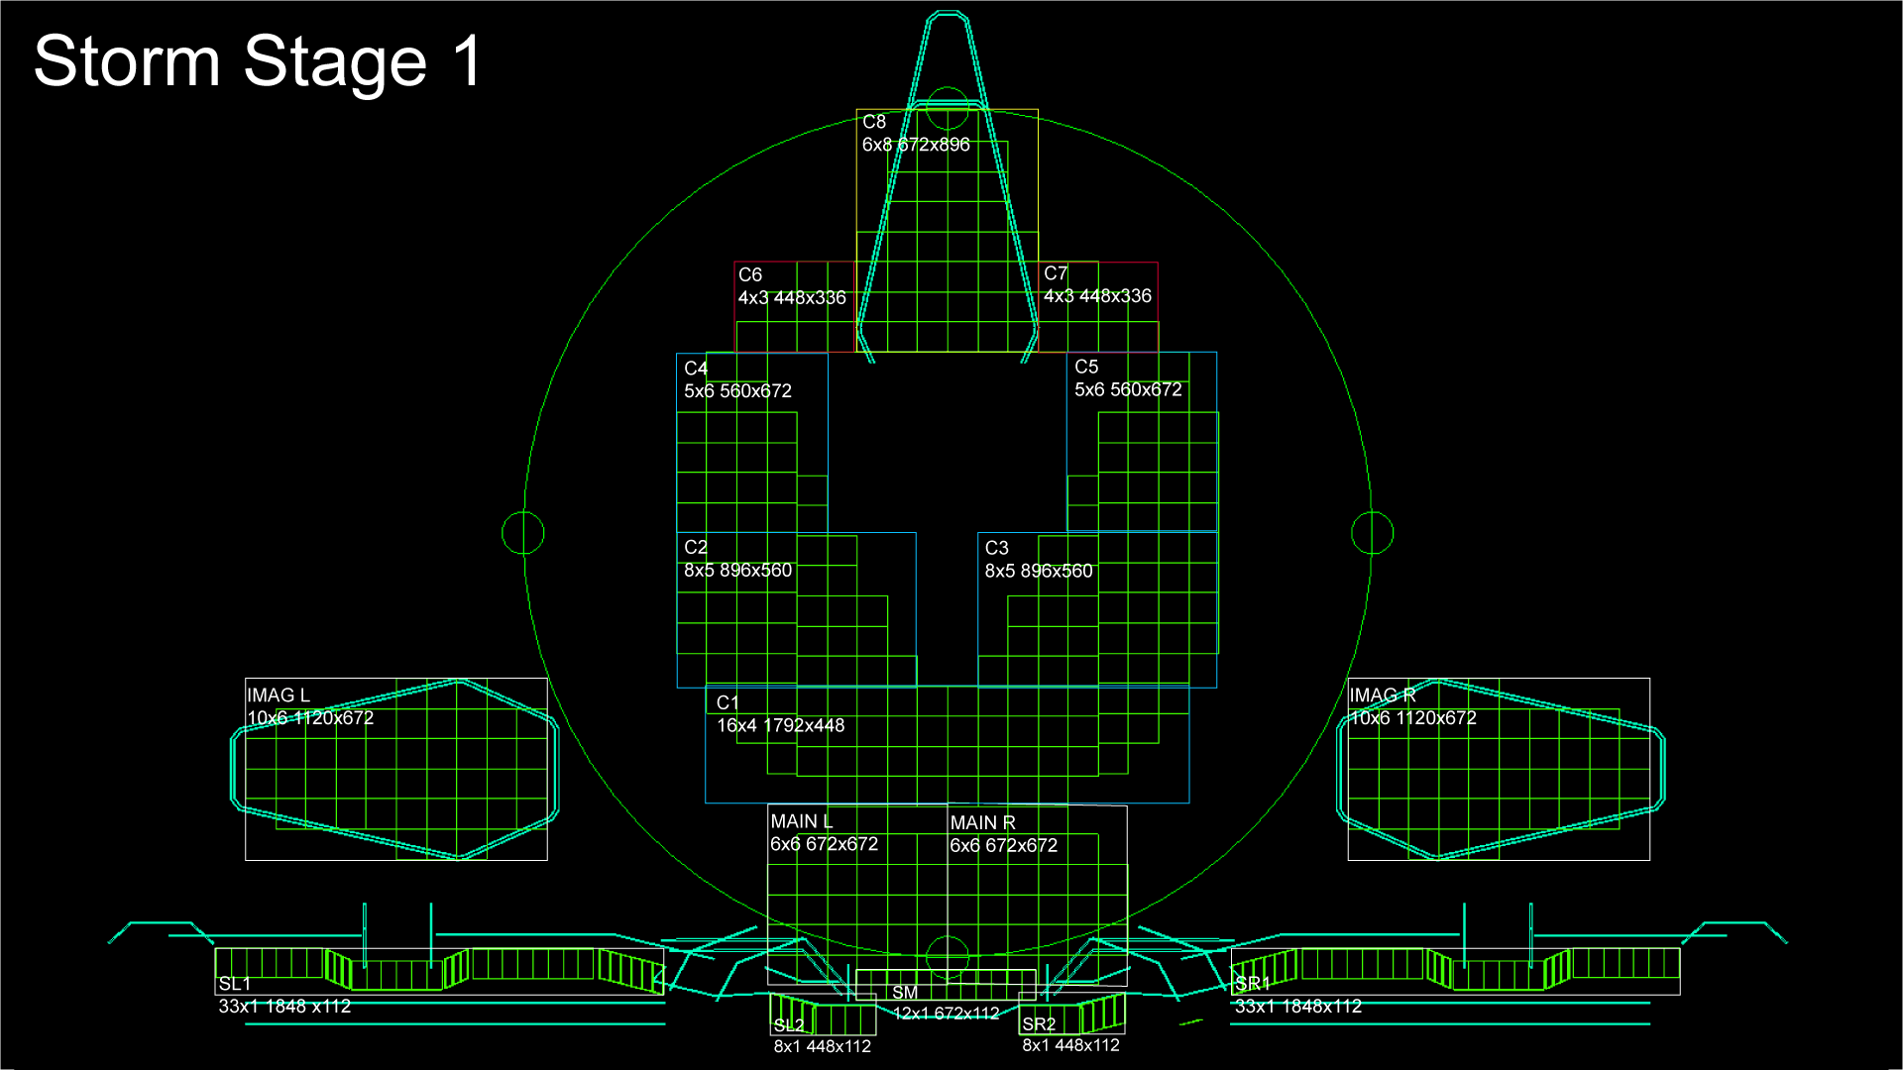Click the small circle on left of ring
This screenshot has height=1070, width=1903.
pyautogui.click(x=523, y=533)
